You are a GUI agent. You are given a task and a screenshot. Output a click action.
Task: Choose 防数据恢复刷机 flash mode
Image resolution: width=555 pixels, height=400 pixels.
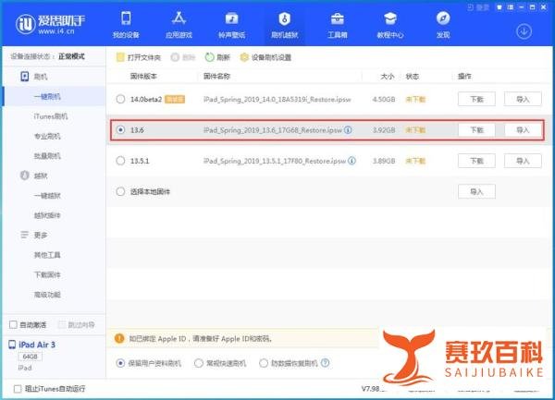click(x=264, y=363)
